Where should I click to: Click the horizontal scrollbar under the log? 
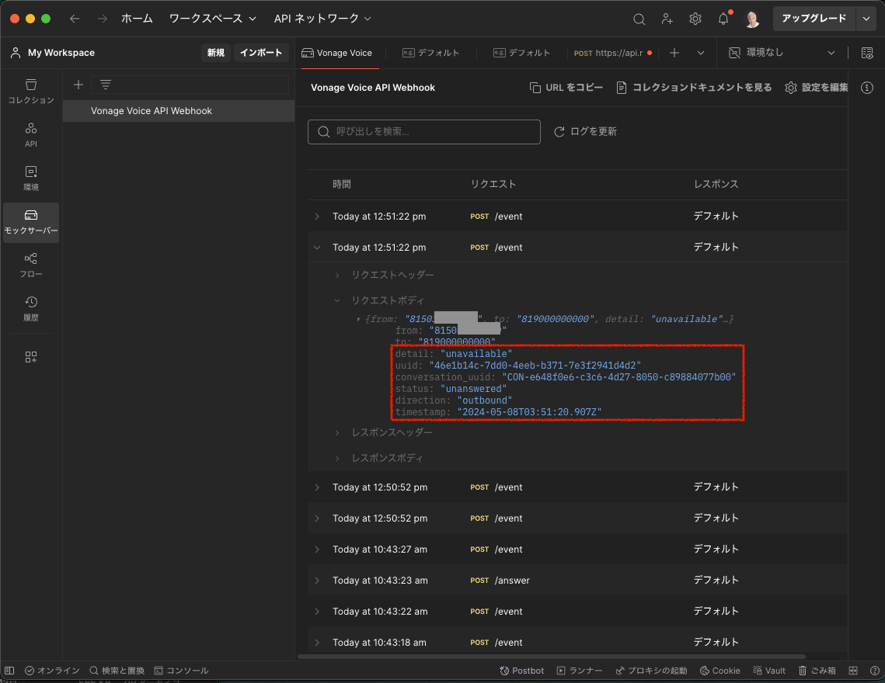[552, 657]
